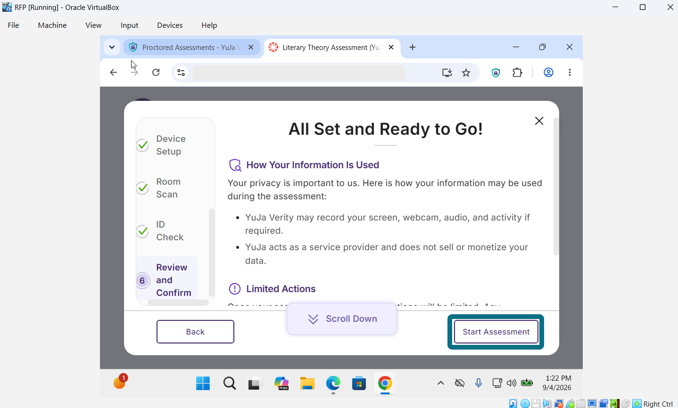Open the taskbar widget with notification badge

[x=120, y=382]
